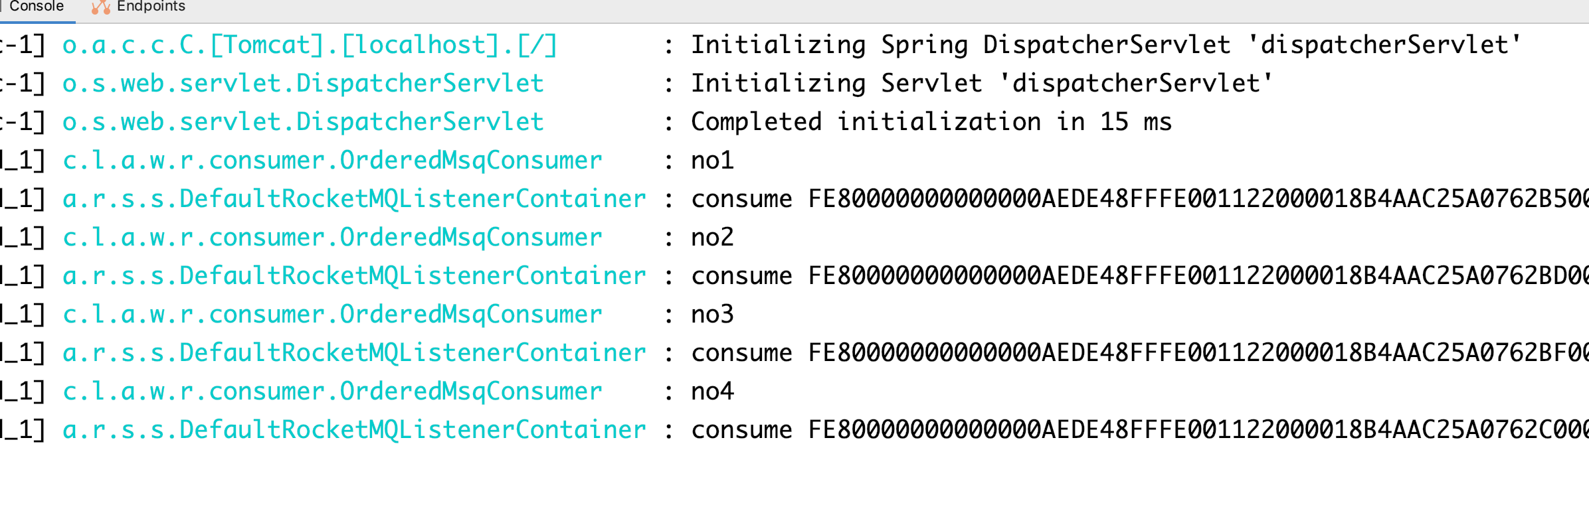Click the second DefaultRocketMQListenerContainer link

click(353, 275)
